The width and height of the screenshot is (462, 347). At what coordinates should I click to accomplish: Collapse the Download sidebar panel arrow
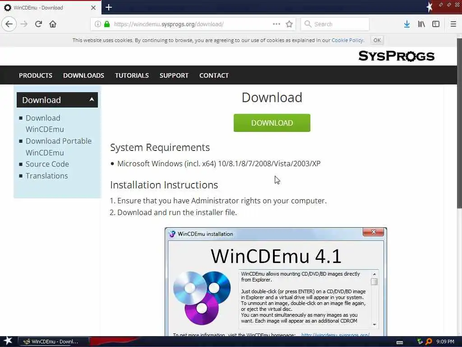coord(92,99)
